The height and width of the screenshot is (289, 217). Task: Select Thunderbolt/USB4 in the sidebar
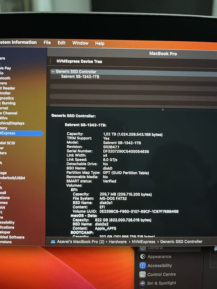tap(12, 178)
